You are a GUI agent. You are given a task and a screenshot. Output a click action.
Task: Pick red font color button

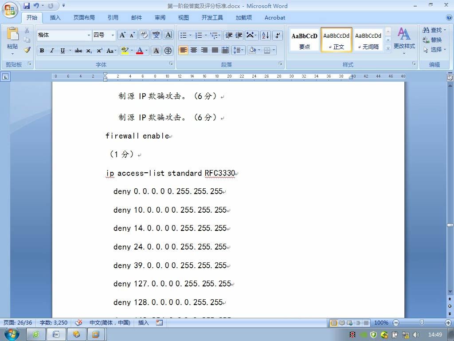tap(140, 51)
